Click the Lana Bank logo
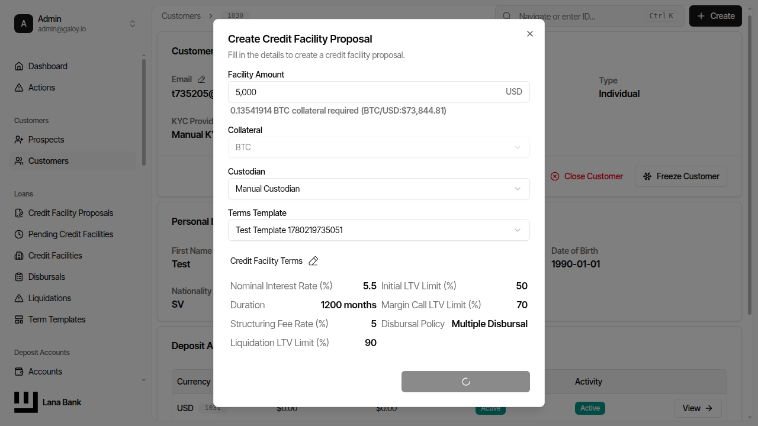The height and width of the screenshot is (426, 758). (x=26, y=402)
